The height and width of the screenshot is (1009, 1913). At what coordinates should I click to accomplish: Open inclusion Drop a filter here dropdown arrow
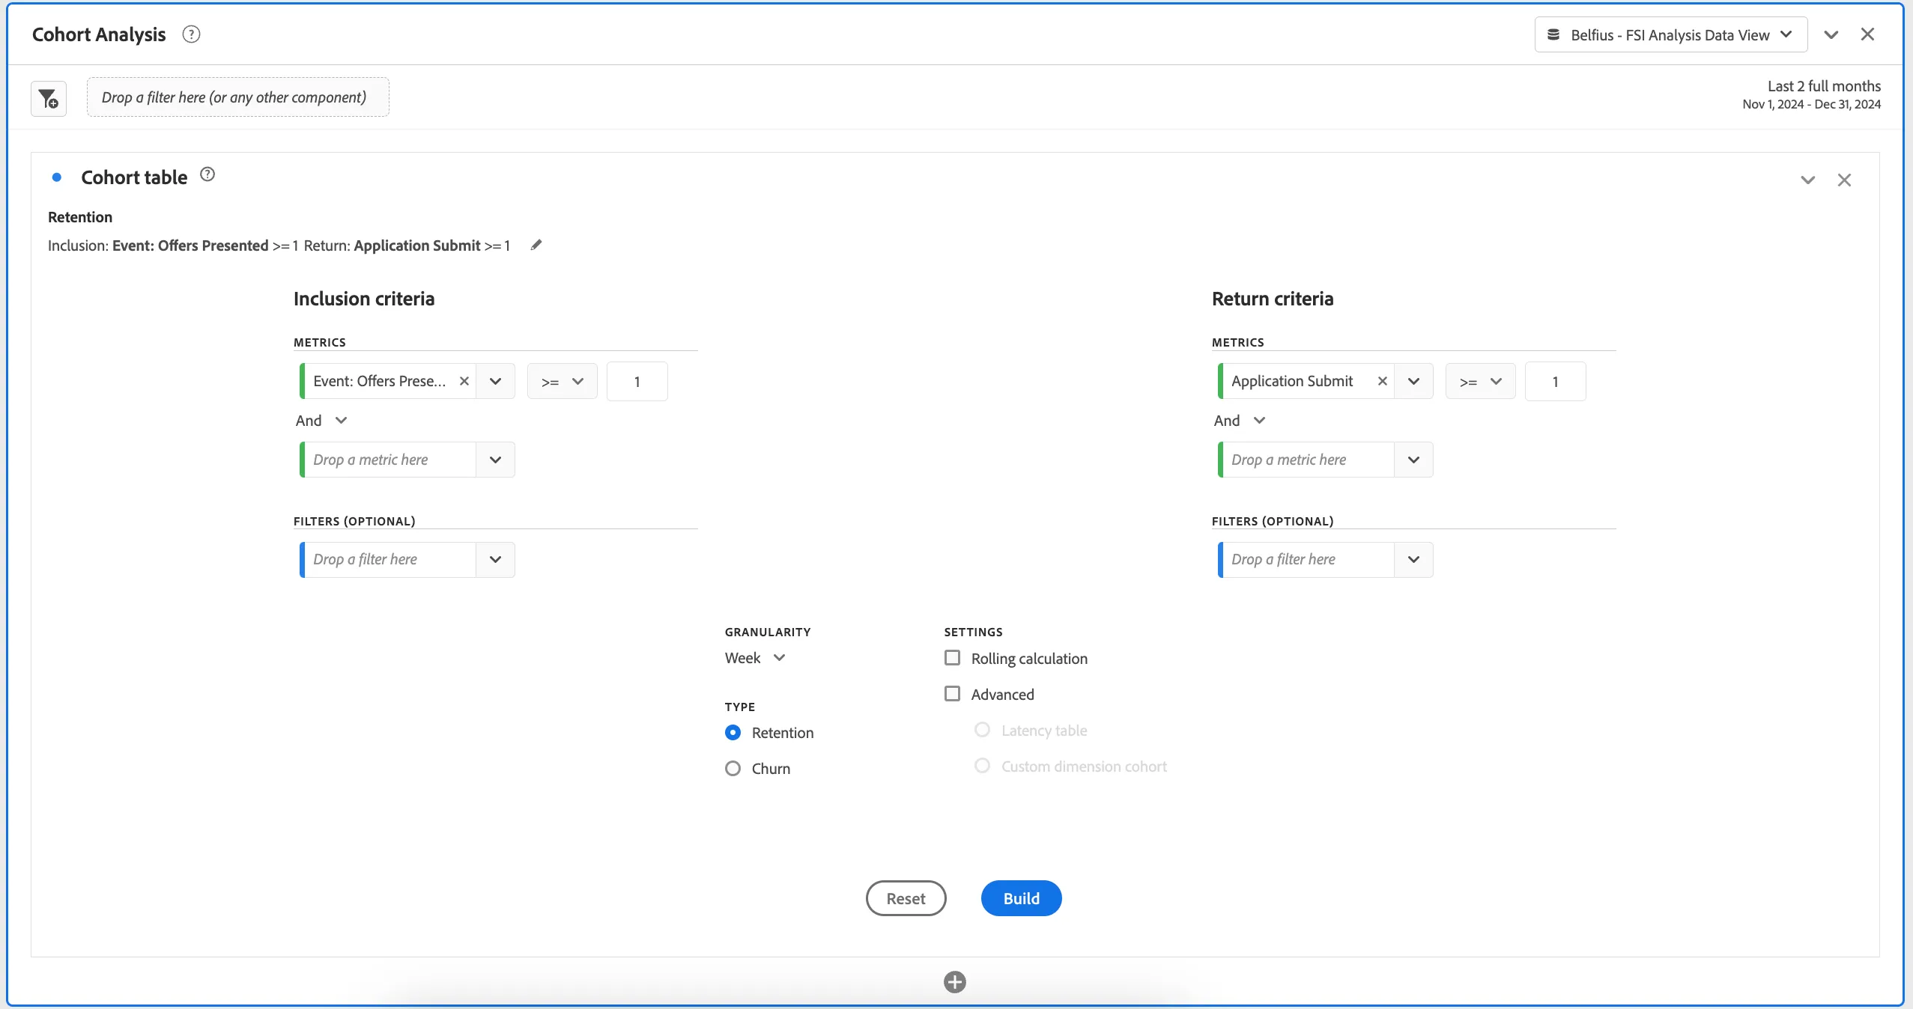(x=496, y=559)
